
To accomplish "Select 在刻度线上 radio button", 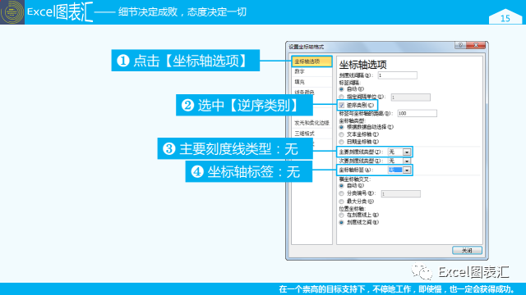I will [342, 215].
